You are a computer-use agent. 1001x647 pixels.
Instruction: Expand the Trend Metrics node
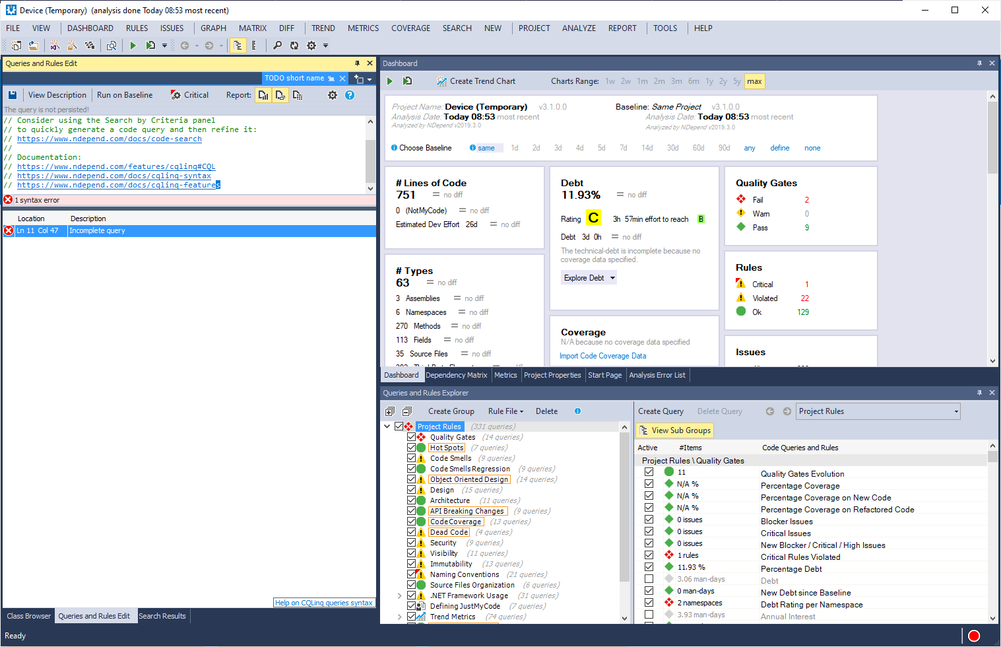coord(400,617)
